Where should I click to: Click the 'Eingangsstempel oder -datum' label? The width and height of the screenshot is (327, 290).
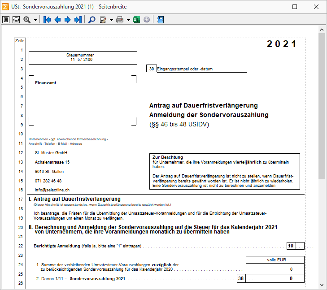point(185,69)
